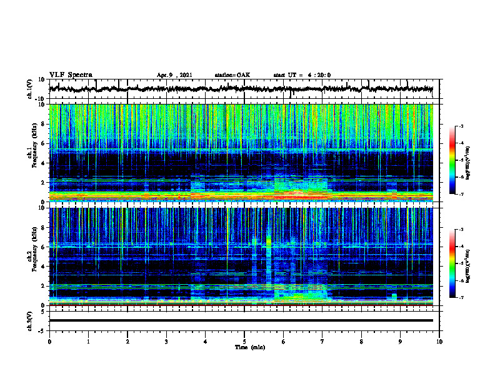Viewport: 495px width, 383px height.
Task: Click the "-5" tick on ch.3(V) axis
Action: click(42, 331)
